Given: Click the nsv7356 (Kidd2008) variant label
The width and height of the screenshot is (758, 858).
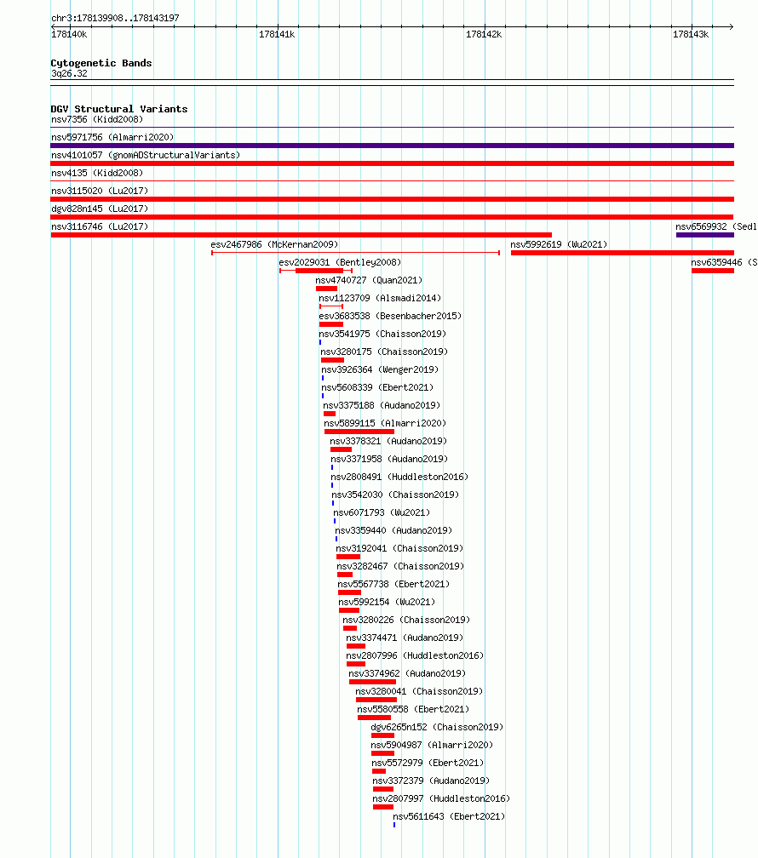Looking at the screenshot, I should tap(97, 119).
